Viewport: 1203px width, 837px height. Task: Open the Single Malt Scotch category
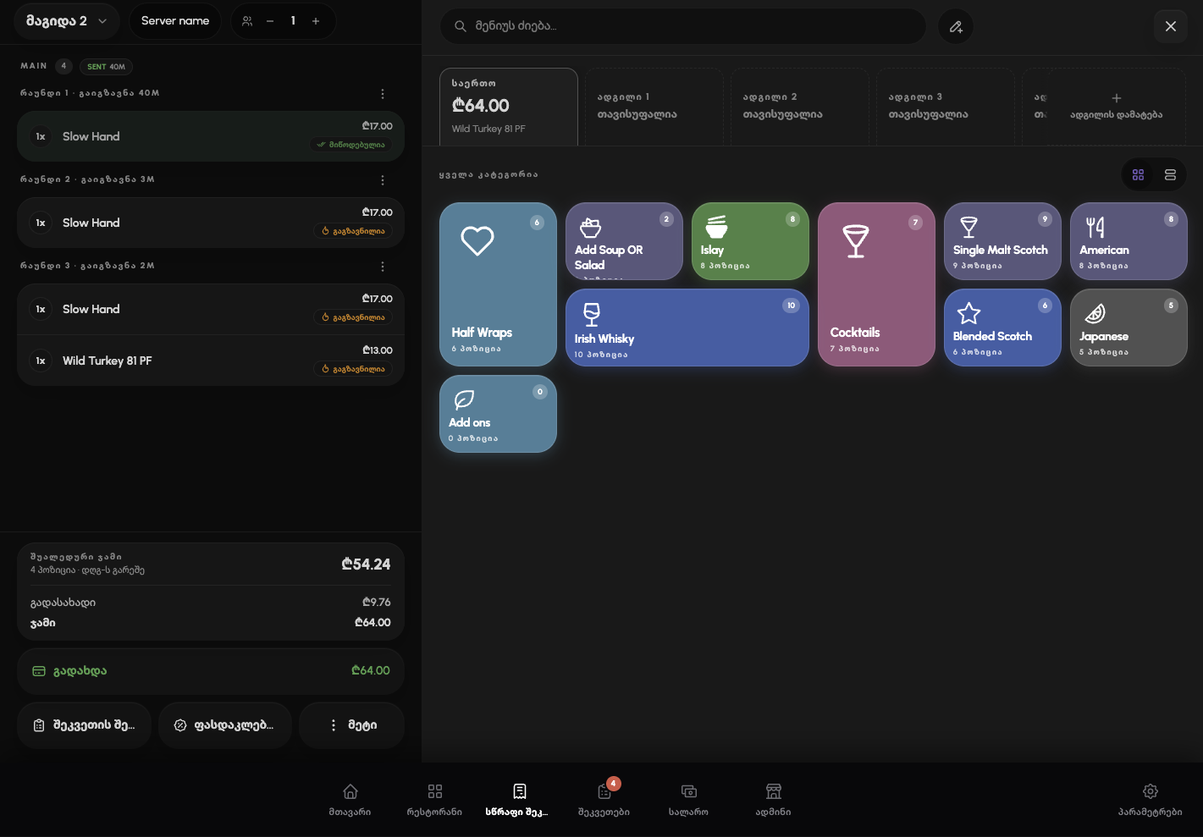click(1002, 241)
